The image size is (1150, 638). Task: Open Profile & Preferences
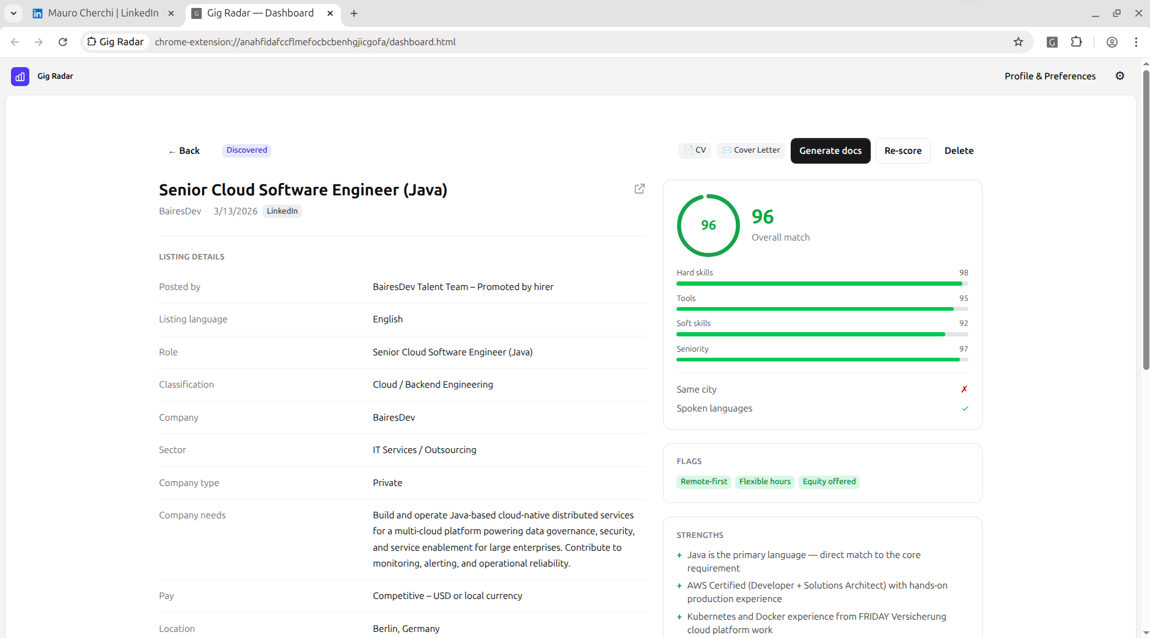1050,76
